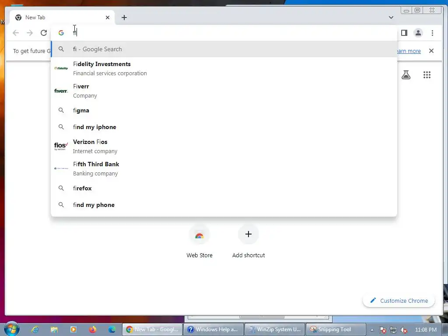Select the Fidelity Investments suggestion

tap(224, 69)
